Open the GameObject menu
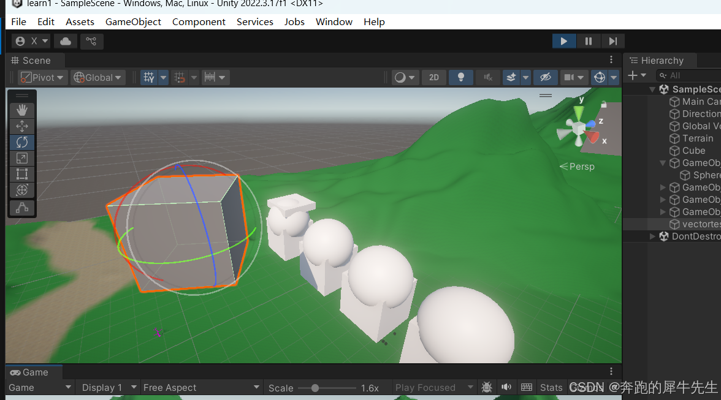This screenshot has height=400, width=721. point(133,21)
